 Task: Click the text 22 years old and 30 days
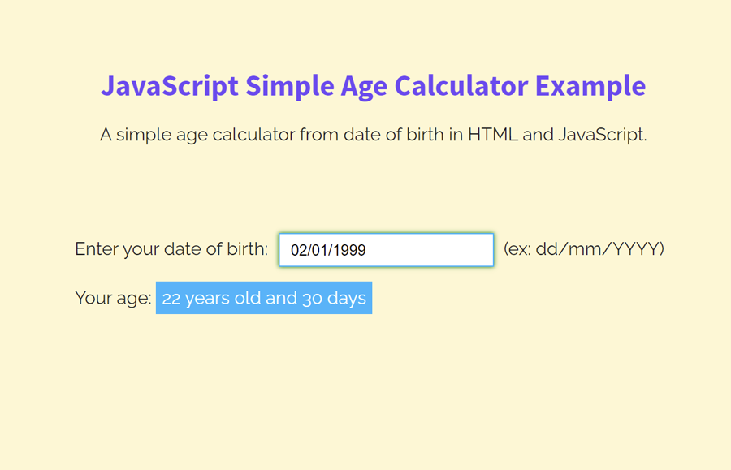click(x=263, y=298)
